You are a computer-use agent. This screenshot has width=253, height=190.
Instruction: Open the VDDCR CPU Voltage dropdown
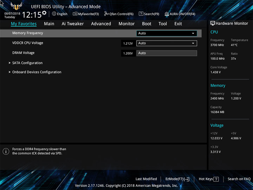(x=167, y=43)
